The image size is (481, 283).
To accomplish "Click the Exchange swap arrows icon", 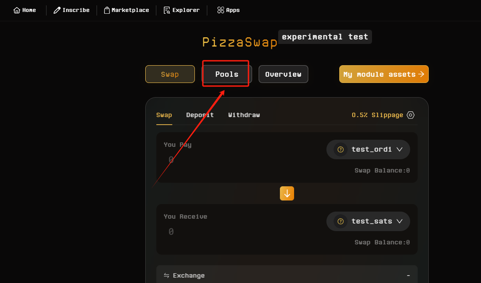I will tap(167, 275).
